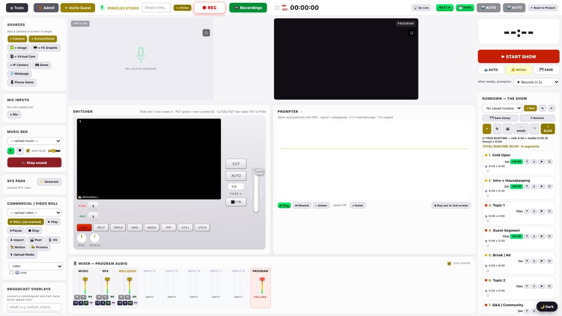
Task: Open the upload video dropdown
Action: [x=34, y=213]
